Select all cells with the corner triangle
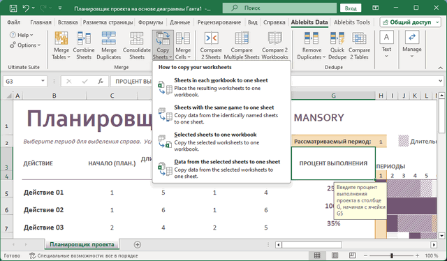 click(9, 96)
